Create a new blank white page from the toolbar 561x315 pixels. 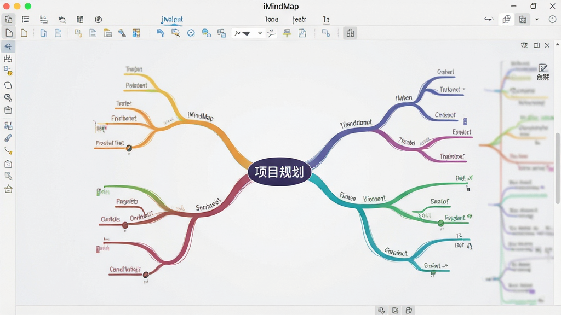point(9,33)
